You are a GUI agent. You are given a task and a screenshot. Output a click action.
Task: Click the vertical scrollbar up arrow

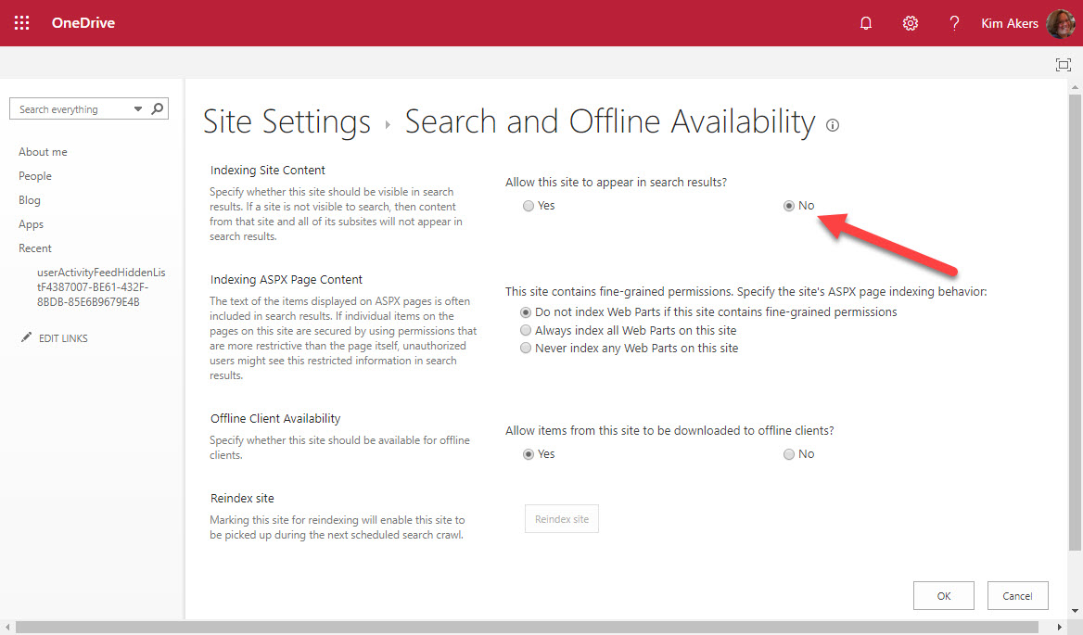pyautogui.click(x=1074, y=88)
